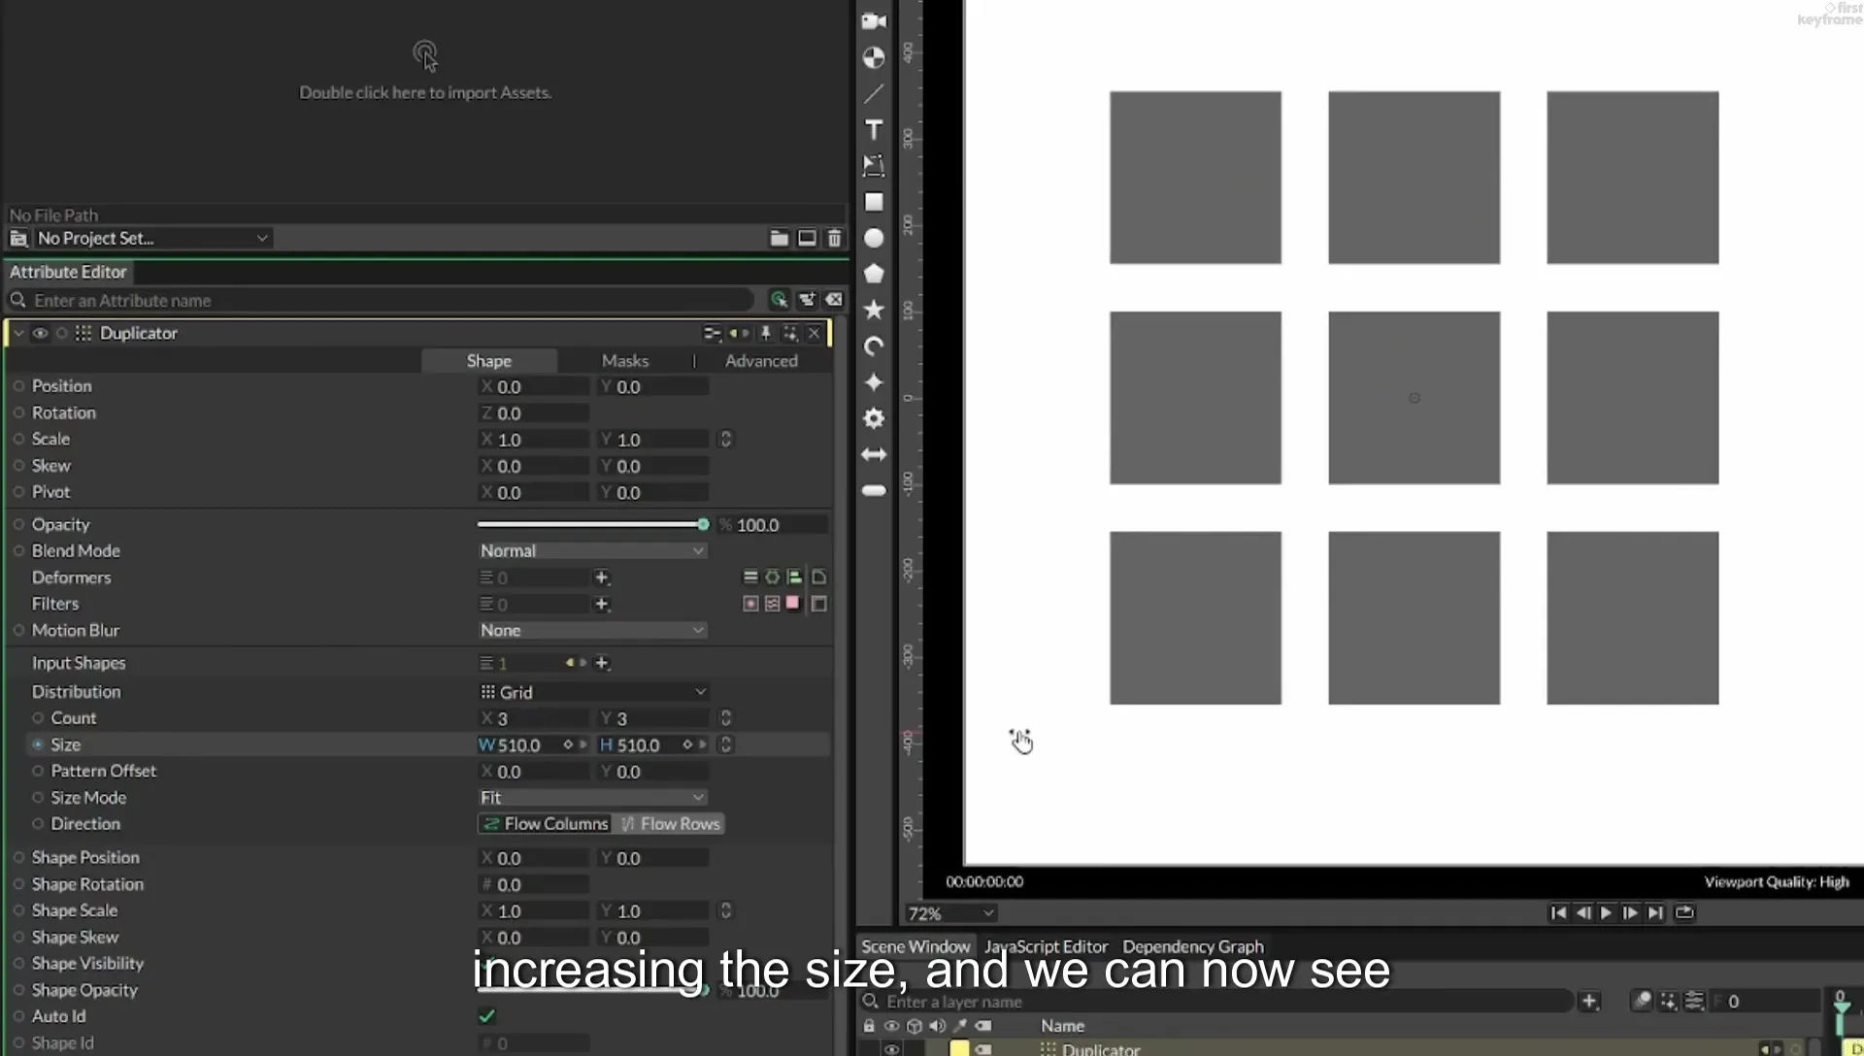The height and width of the screenshot is (1056, 1864).
Task: Toggle keyframe circle for Position
Action: pos(18,386)
